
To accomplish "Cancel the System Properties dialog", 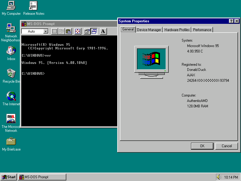I will tap(227, 146).
